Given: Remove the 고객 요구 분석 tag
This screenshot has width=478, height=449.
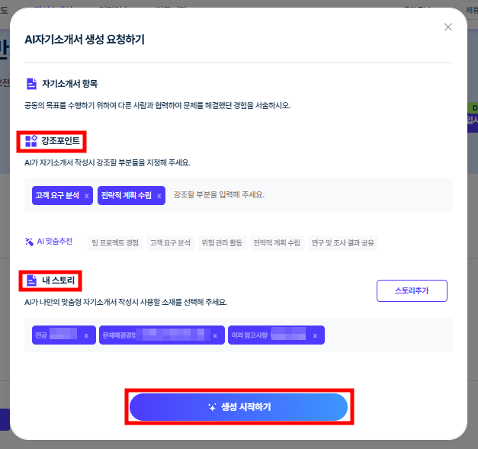Looking at the screenshot, I should [x=87, y=196].
